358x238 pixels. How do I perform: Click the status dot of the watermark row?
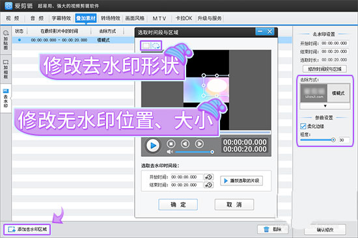(x=20, y=40)
